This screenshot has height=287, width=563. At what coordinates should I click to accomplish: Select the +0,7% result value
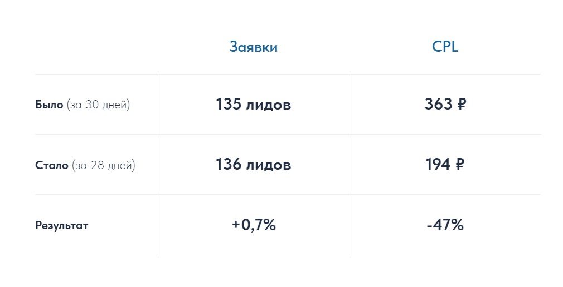pos(254,225)
